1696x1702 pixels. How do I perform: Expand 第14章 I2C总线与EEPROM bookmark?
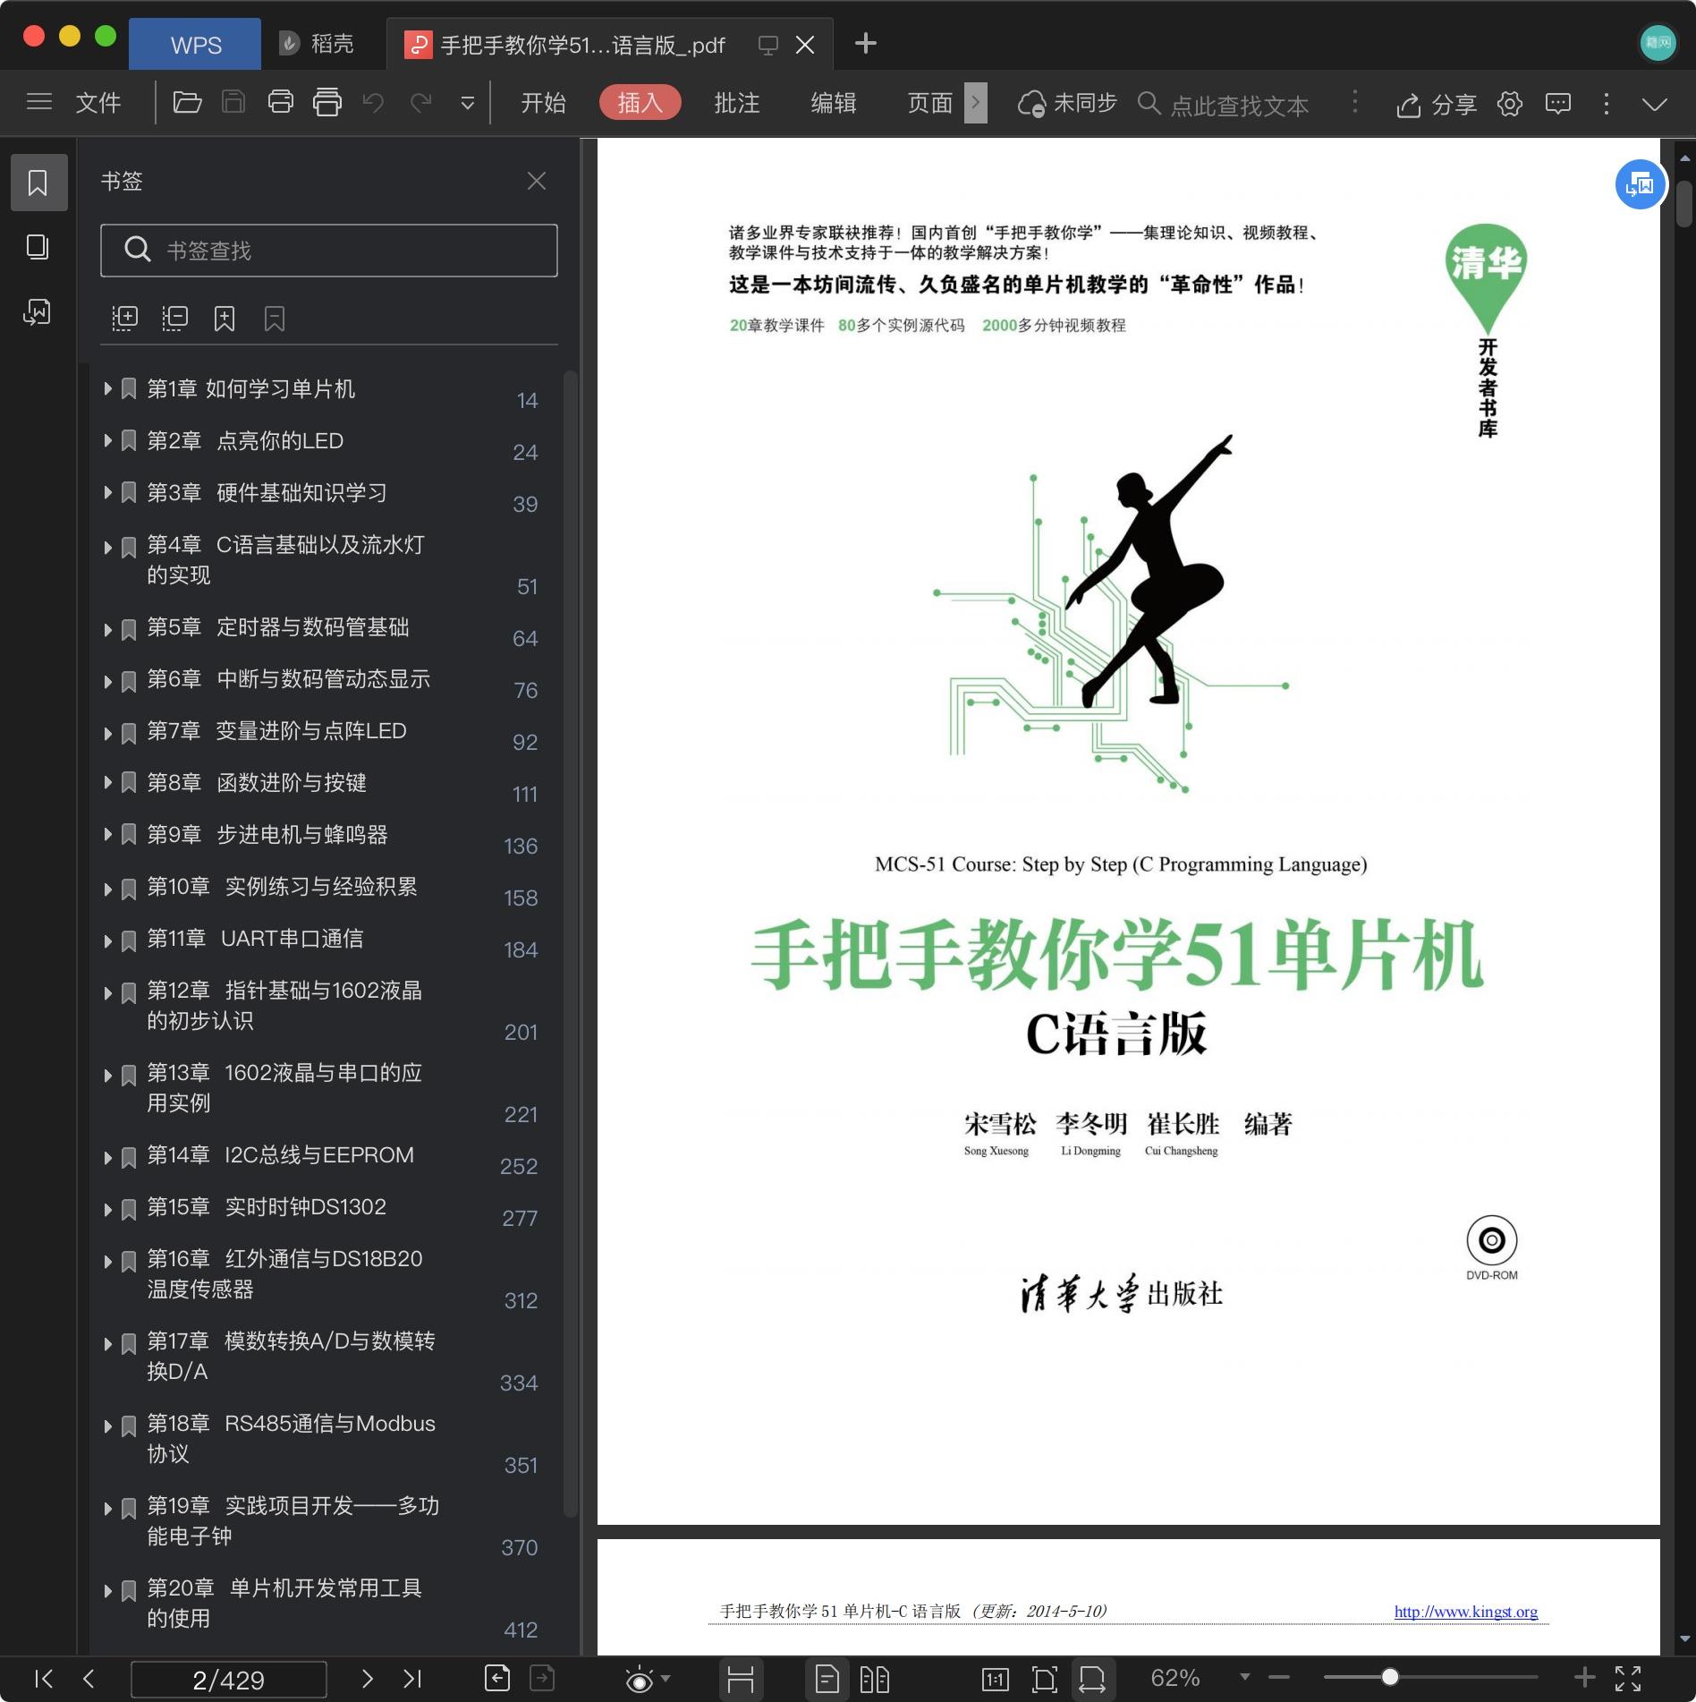(107, 1157)
